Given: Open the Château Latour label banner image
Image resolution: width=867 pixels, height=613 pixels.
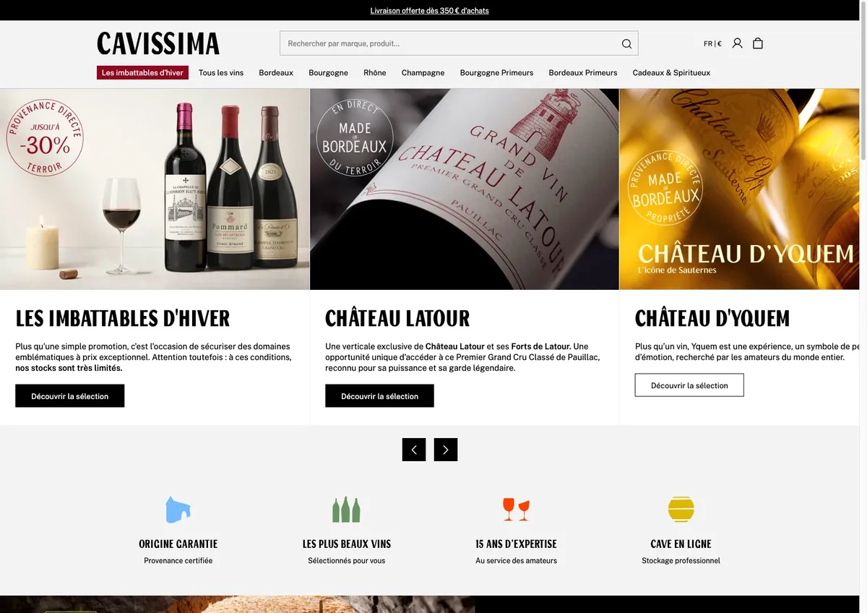Looking at the screenshot, I should (465, 189).
